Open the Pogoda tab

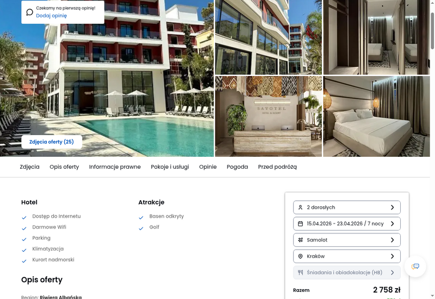[x=237, y=167]
